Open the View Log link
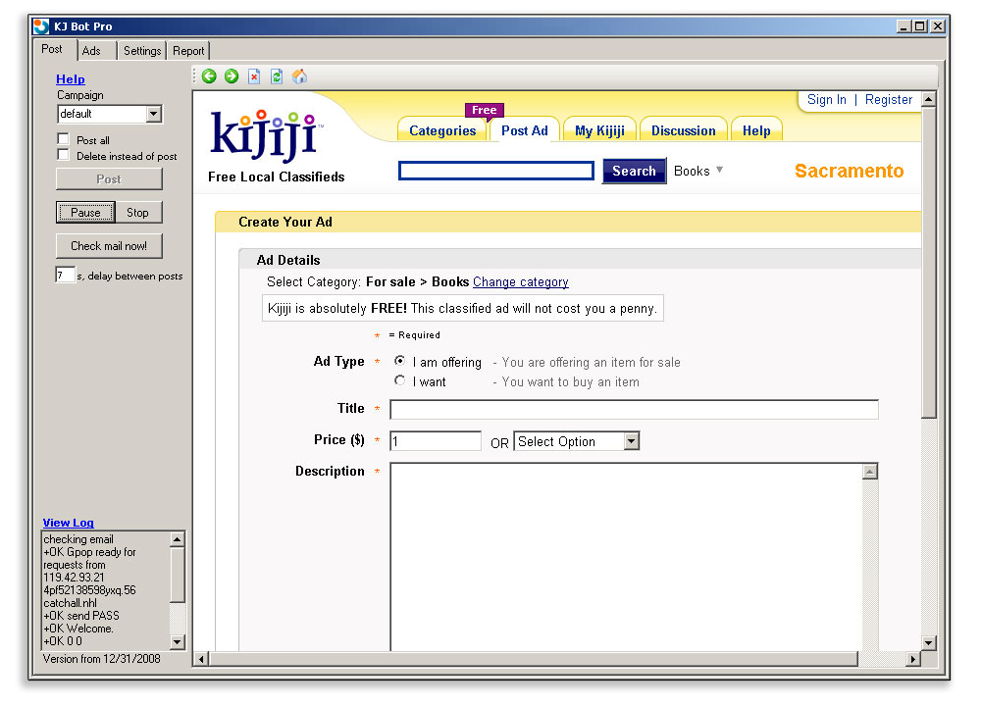The height and width of the screenshot is (706, 981). [69, 523]
